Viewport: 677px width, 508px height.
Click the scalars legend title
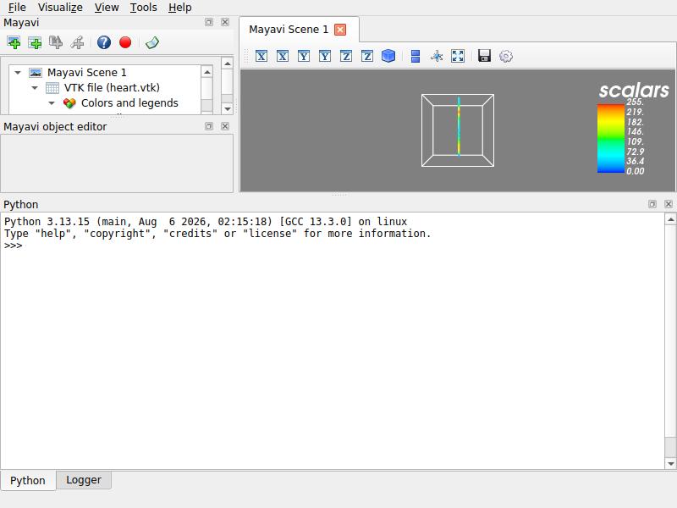coord(633,91)
